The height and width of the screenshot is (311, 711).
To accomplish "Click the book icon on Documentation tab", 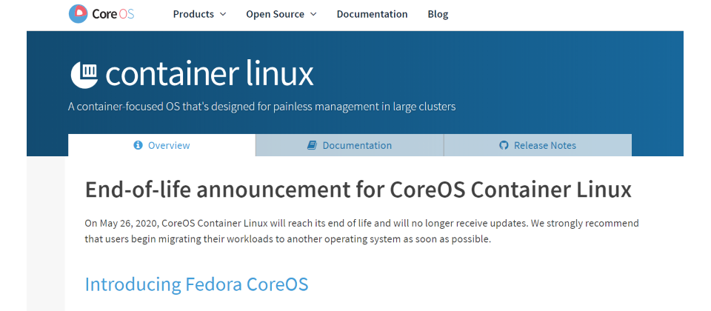I will pyautogui.click(x=312, y=145).
